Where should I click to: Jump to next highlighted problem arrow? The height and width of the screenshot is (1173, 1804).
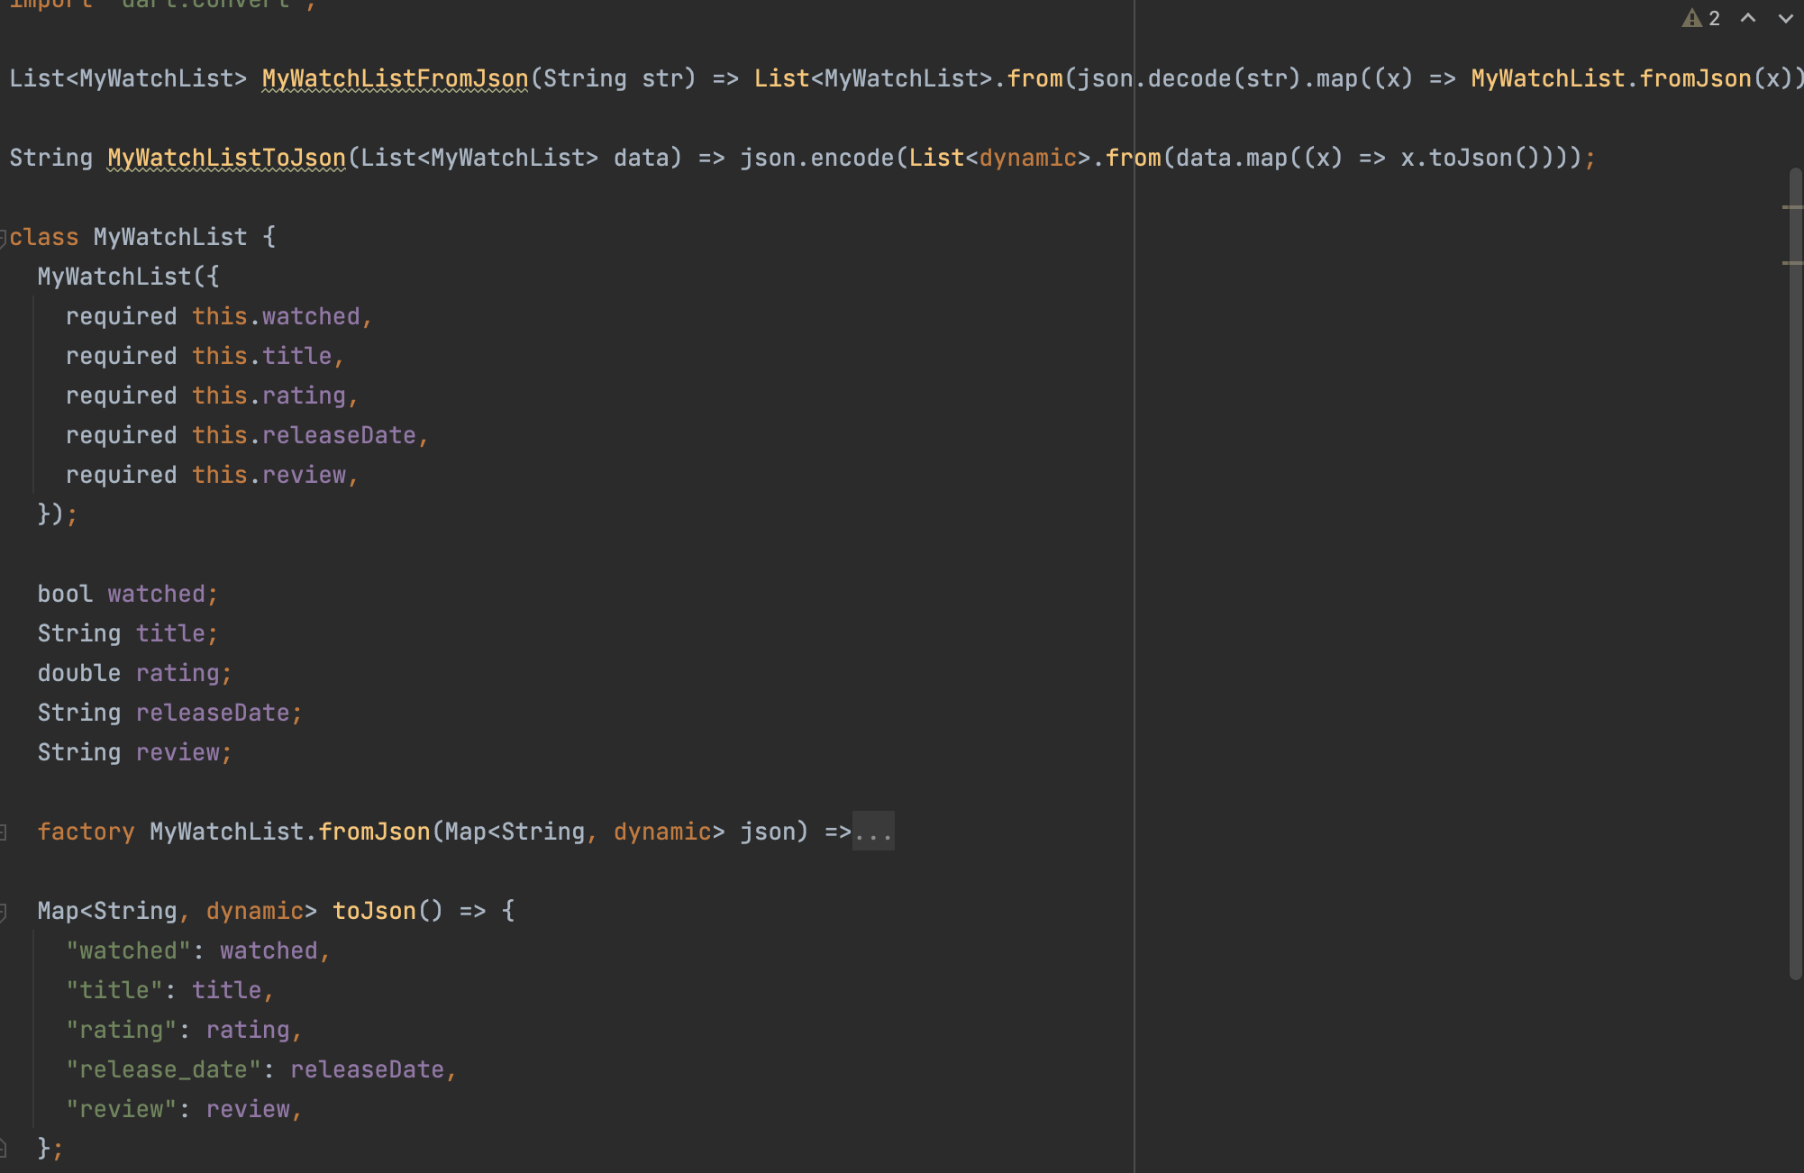click(1785, 18)
